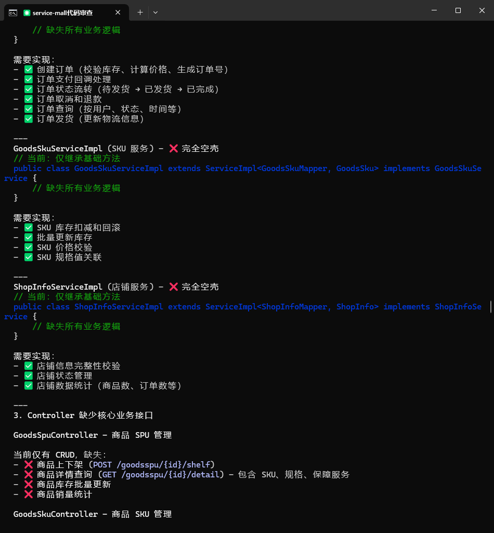Click the red X beside ShopInfoServiceImpl 完全空壳
This screenshot has width=494, height=533.
point(174,287)
